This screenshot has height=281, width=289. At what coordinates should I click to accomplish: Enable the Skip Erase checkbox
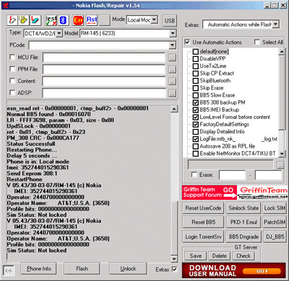(x=196, y=88)
